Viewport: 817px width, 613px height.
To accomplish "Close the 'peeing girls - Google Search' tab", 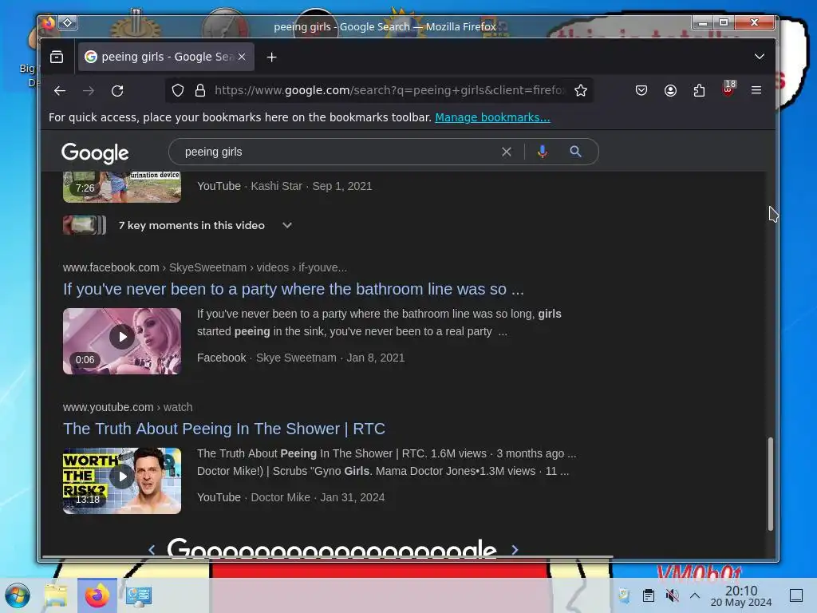I will 242,57.
